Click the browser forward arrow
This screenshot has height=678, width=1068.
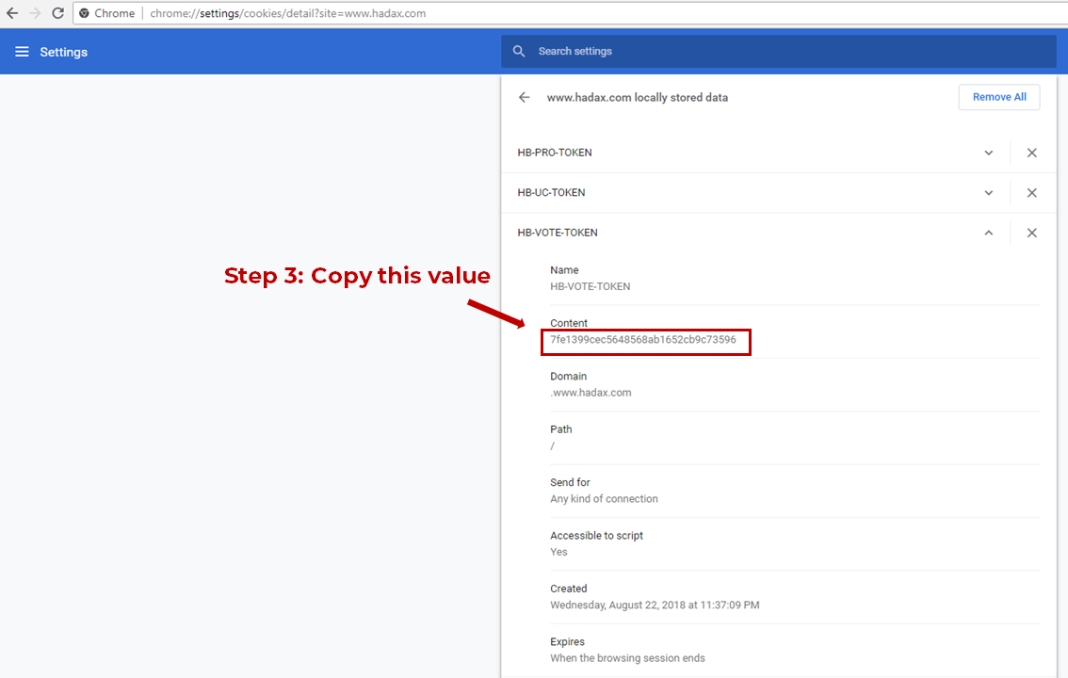36,13
